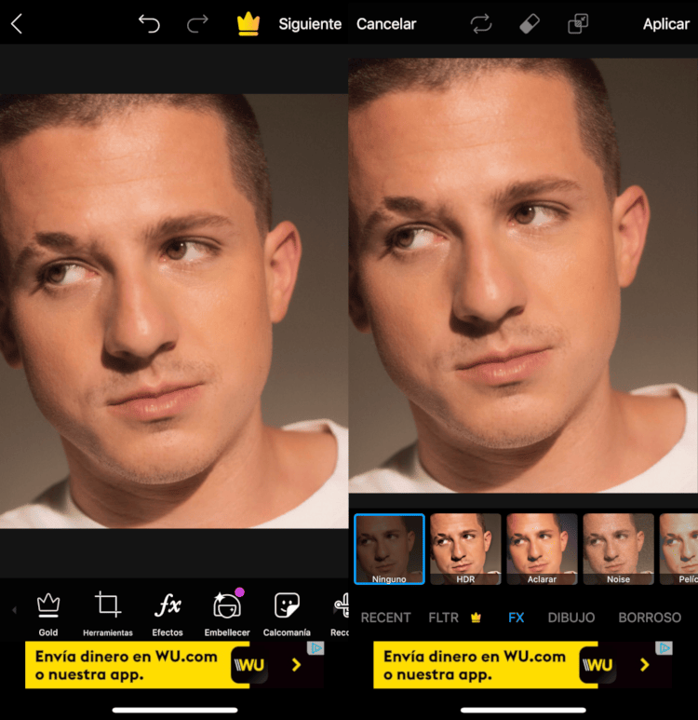Tap the repeat arrows icon beside Cancelar
The image size is (698, 720).
click(x=481, y=24)
